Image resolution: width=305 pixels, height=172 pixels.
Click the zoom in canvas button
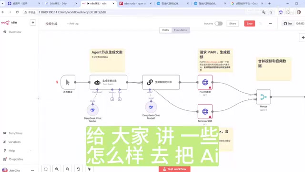tap(57, 169)
